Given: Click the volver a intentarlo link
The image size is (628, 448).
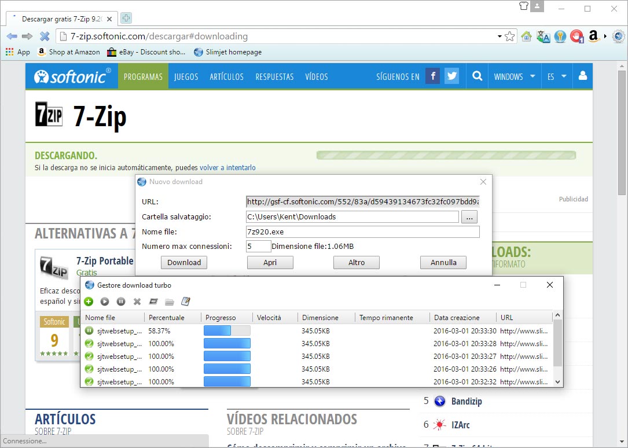Looking at the screenshot, I should click(227, 167).
